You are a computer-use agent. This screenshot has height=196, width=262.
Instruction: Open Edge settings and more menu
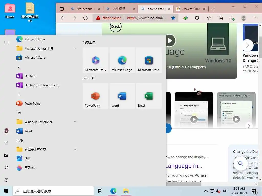click(255, 18)
